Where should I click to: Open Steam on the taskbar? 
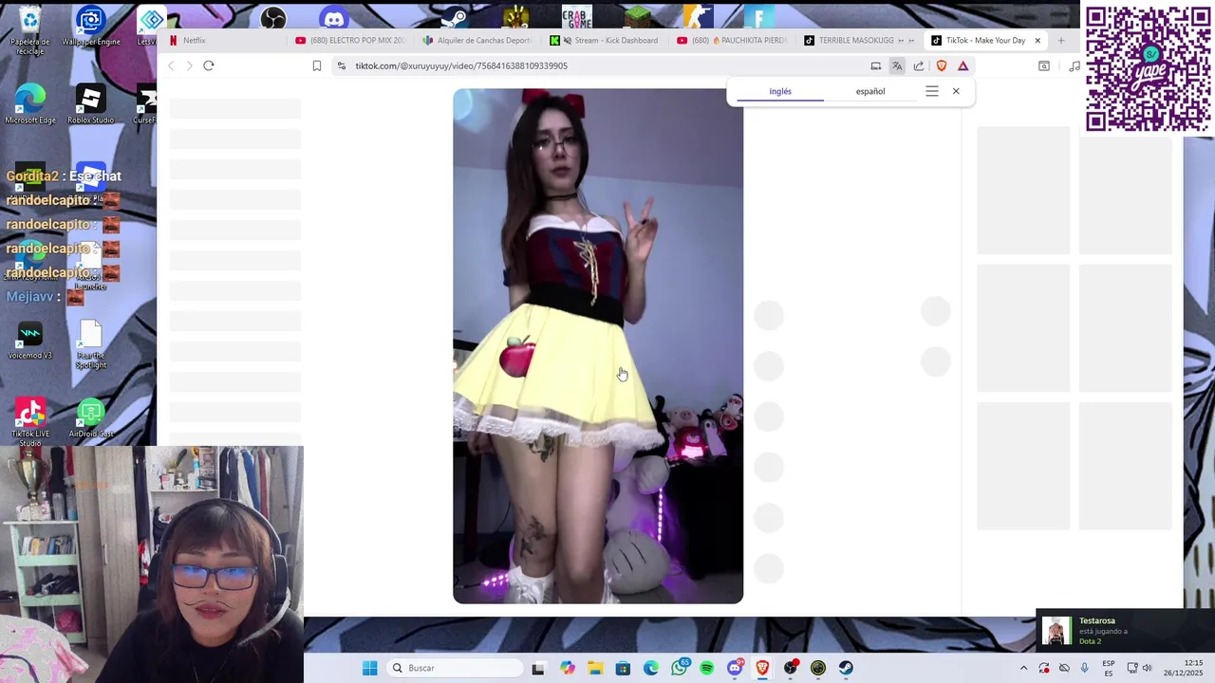[x=846, y=668]
